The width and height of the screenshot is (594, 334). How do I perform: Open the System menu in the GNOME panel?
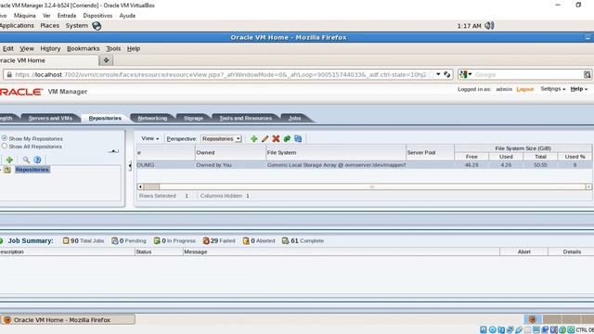(76, 26)
